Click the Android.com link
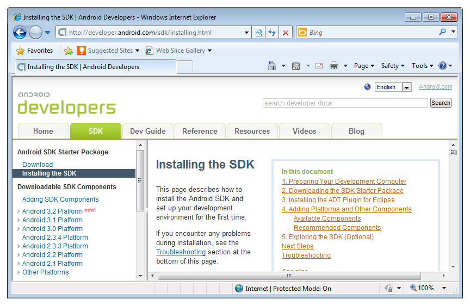 [x=435, y=86]
